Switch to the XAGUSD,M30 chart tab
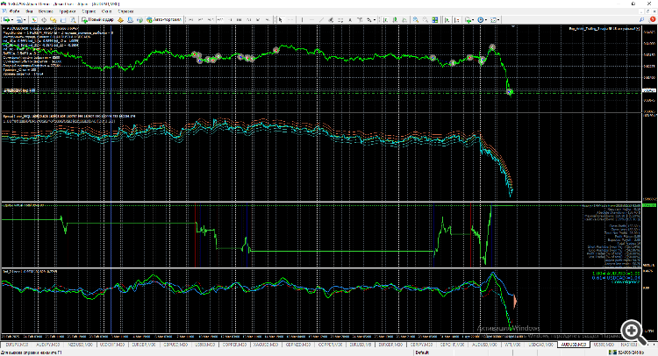Viewport: 658px width, 356px height. [x=267, y=345]
